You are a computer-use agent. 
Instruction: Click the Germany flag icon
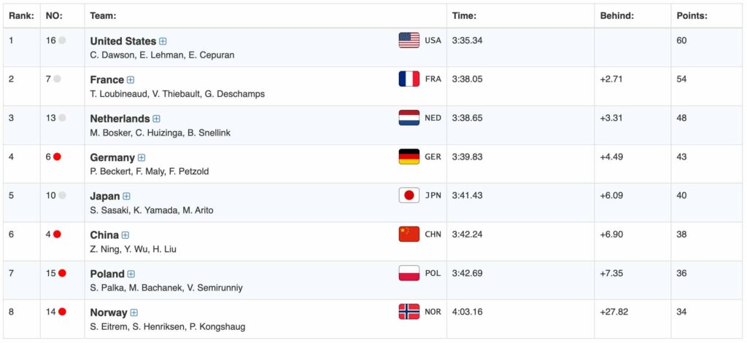[409, 157]
